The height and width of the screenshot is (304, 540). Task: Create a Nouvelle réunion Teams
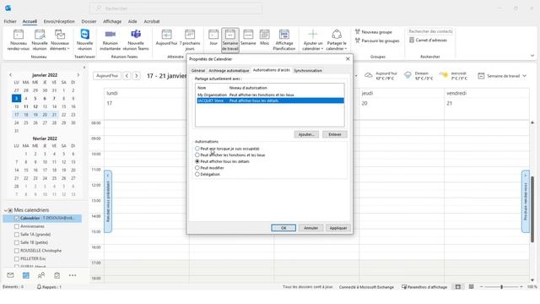[136, 41]
